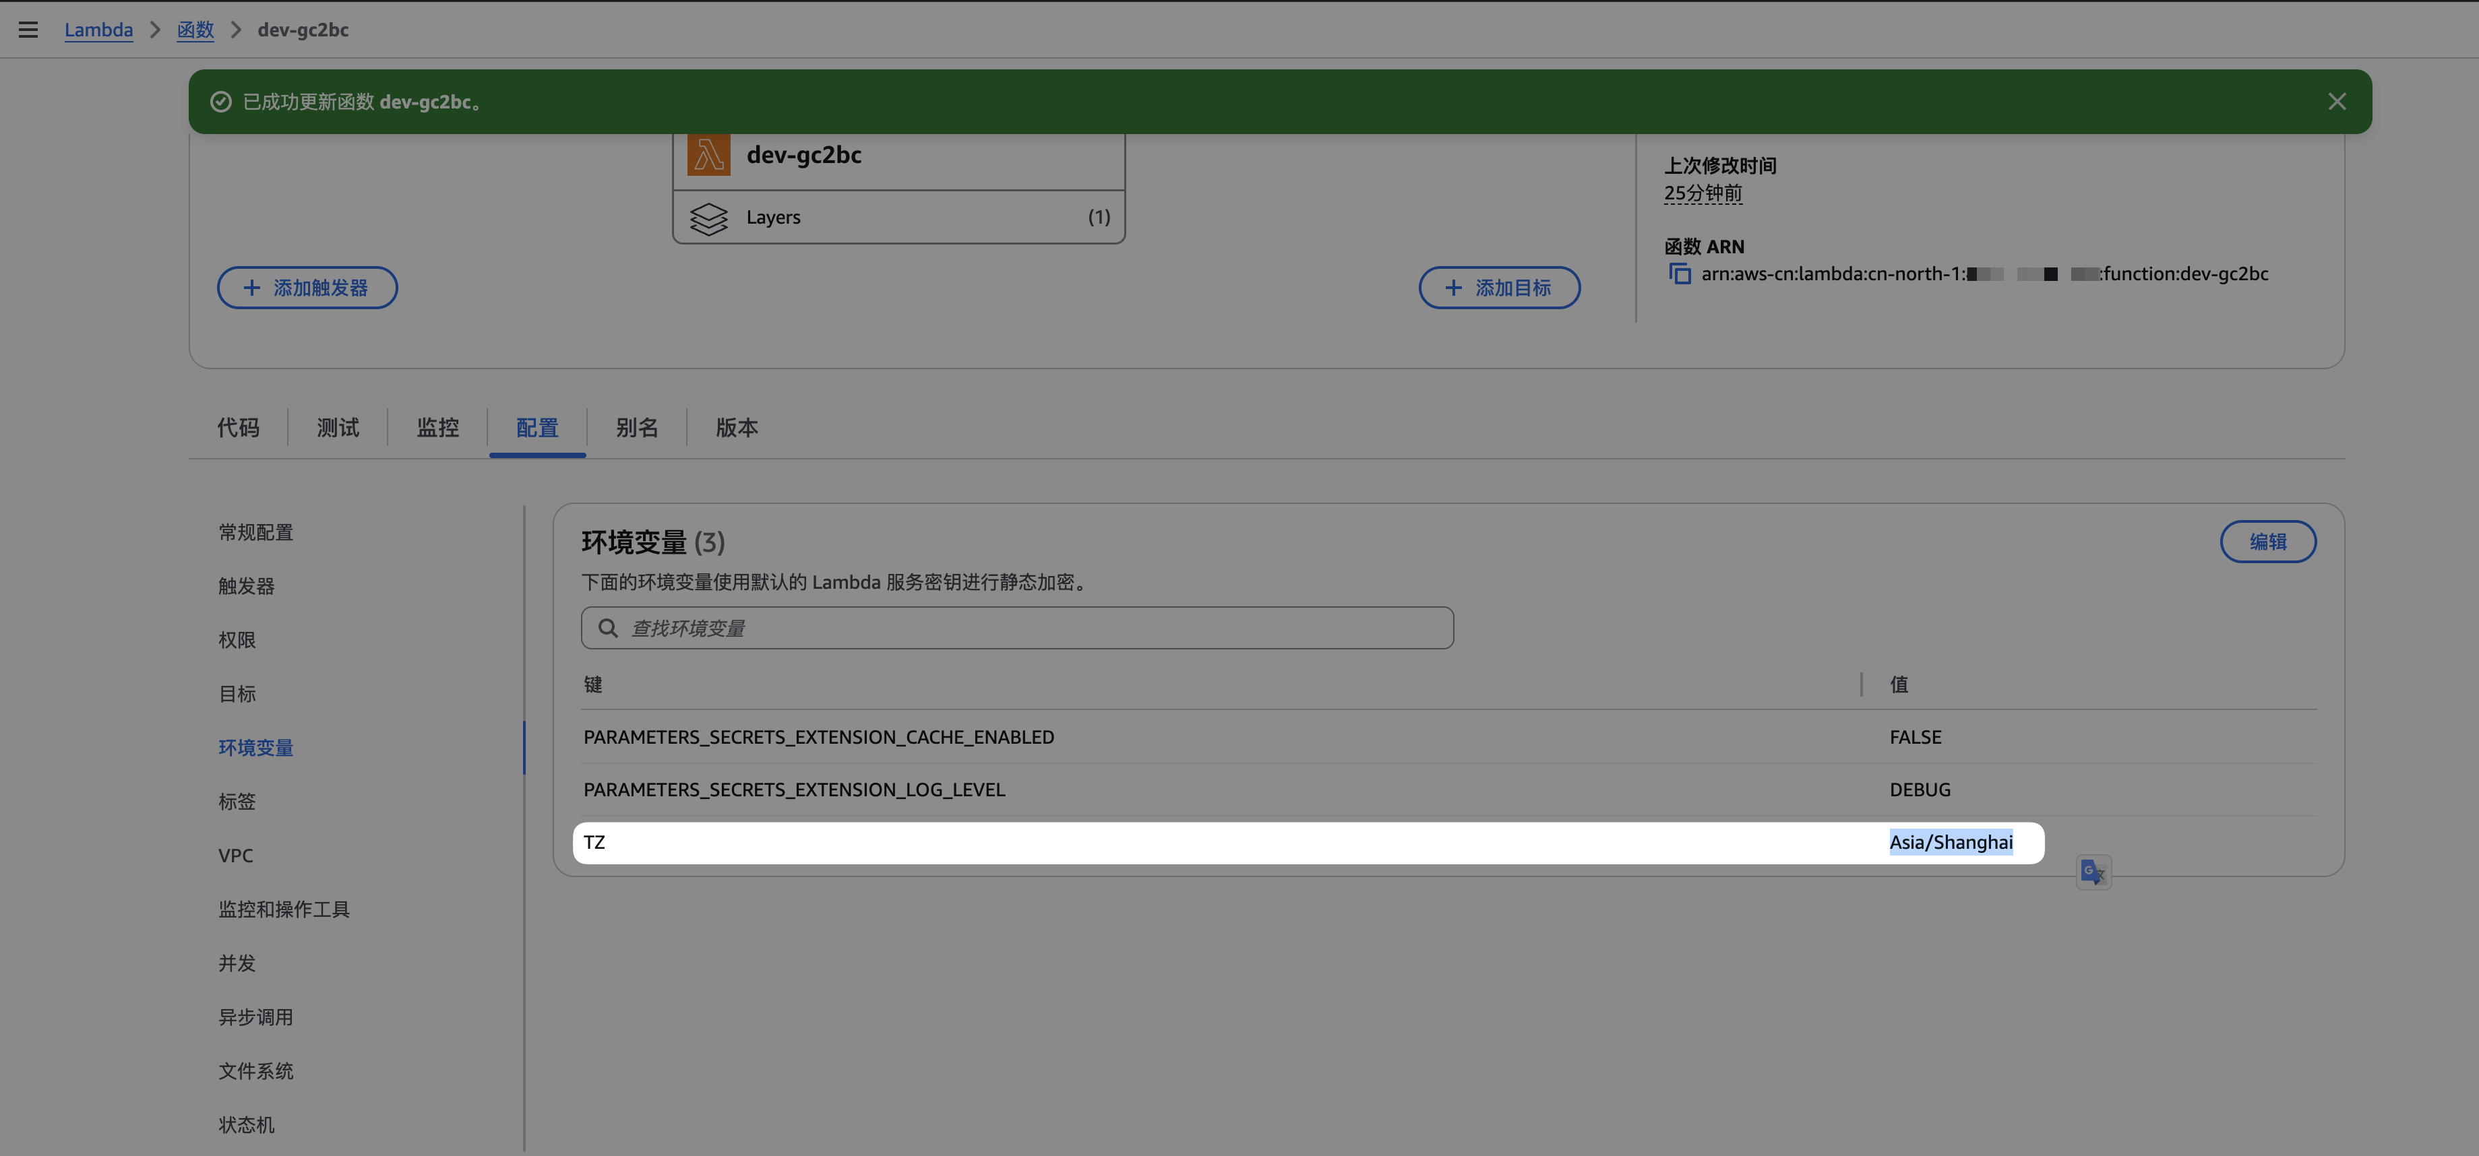Click the search magnifier icon
Viewport: 2479px width, 1156px height.
click(608, 628)
